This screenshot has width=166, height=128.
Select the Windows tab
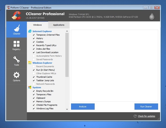click(37, 25)
